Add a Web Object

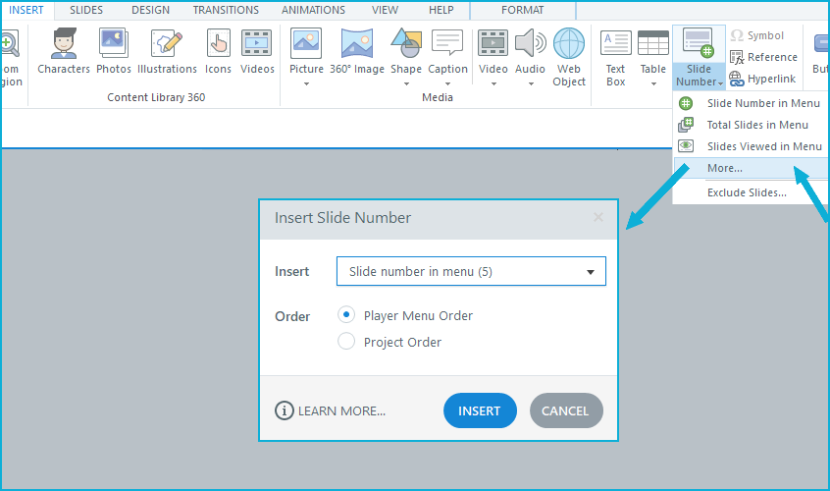point(569,57)
